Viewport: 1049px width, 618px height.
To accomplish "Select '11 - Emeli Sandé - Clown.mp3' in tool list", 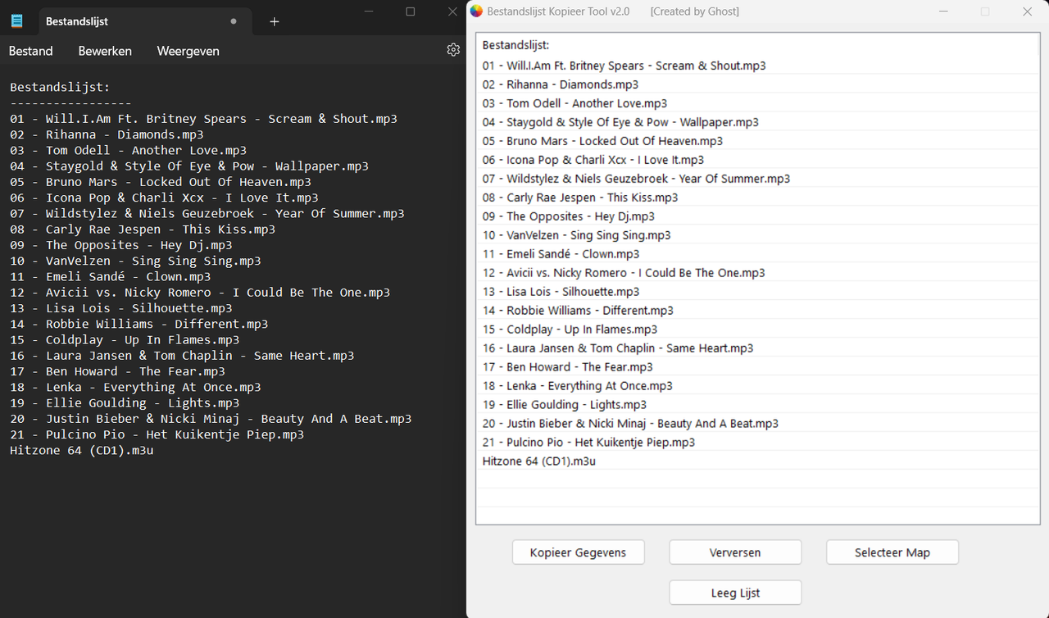I will 758,254.
